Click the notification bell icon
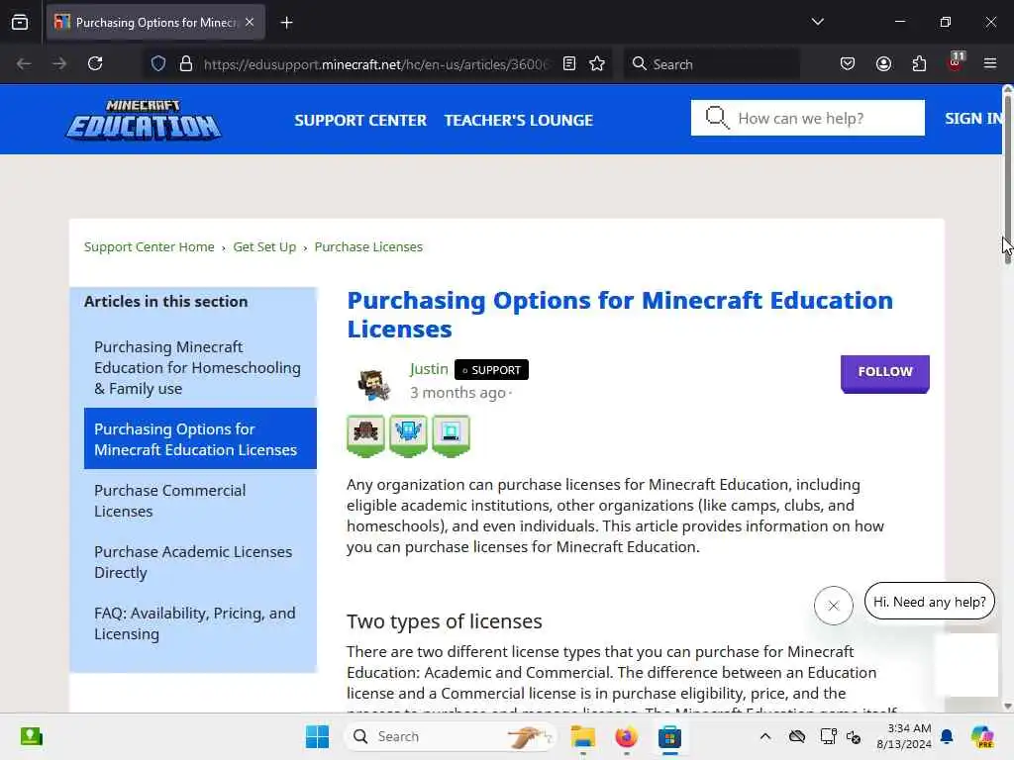Viewport: 1014px width, 760px height. (x=947, y=736)
